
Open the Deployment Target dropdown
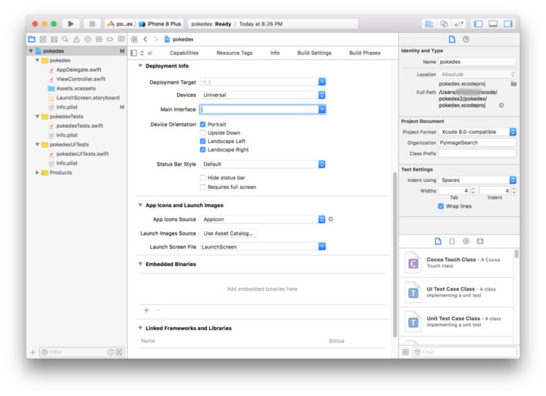pyautogui.click(x=322, y=82)
